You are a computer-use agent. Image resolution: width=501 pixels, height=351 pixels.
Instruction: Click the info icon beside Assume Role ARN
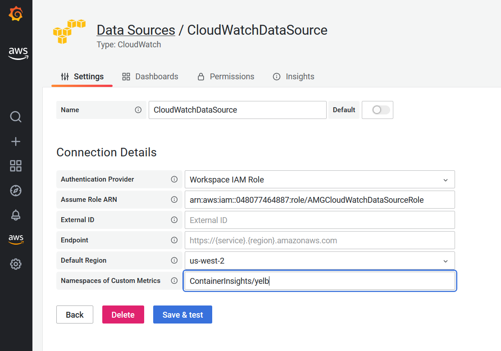174,200
